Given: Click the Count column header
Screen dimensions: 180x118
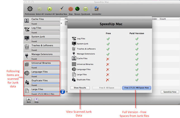Looking at the screenshot, I should [163, 19].
